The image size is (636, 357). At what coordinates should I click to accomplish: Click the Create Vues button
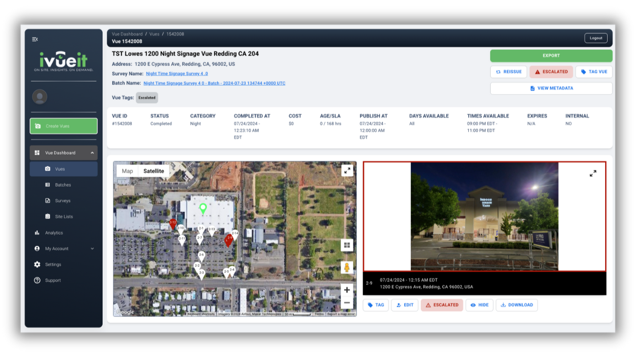click(x=64, y=126)
